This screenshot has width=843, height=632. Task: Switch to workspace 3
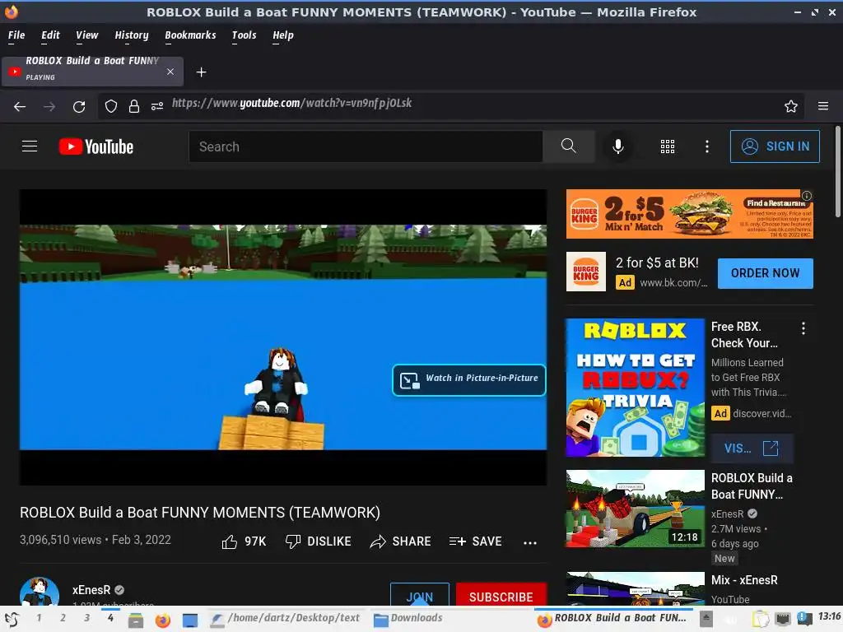[x=86, y=617]
